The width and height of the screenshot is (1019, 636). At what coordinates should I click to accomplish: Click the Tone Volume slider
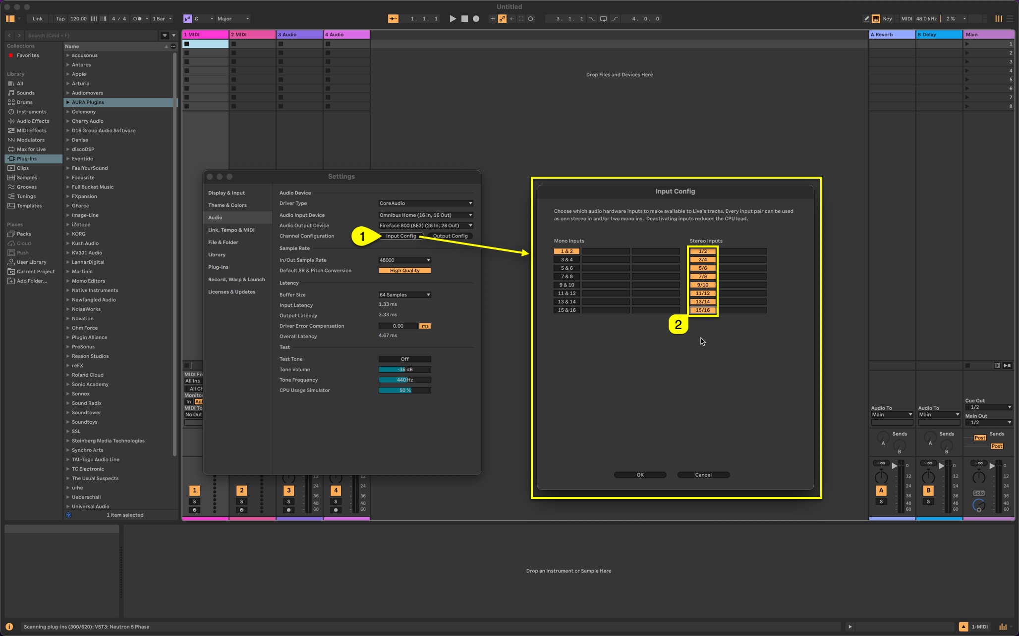(x=404, y=370)
